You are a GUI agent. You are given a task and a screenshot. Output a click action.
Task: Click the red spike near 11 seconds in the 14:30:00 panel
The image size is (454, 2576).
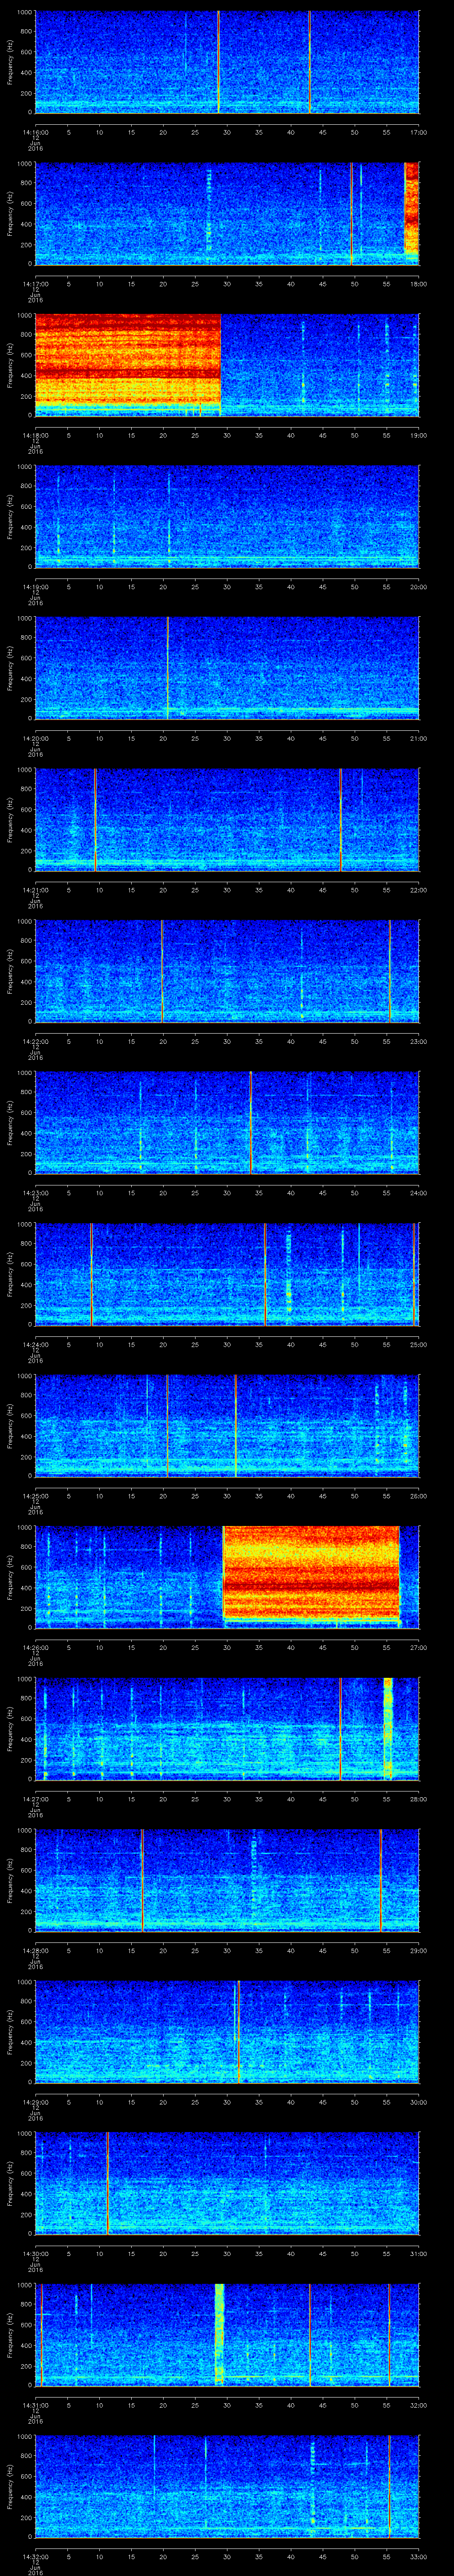tap(108, 2184)
